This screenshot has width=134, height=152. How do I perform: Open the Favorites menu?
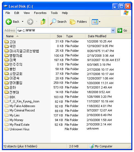(40, 13)
